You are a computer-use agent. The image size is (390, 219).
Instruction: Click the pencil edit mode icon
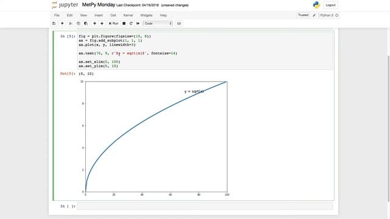[x=314, y=15]
